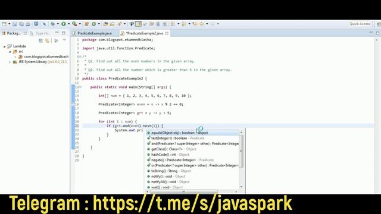Click the blue console monitor icon

(36, 24)
